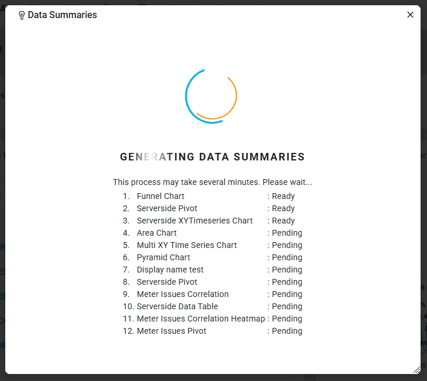Select the Meter Issues Pivot entry
The width and height of the screenshot is (427, 381).
[x=172, y=331]
